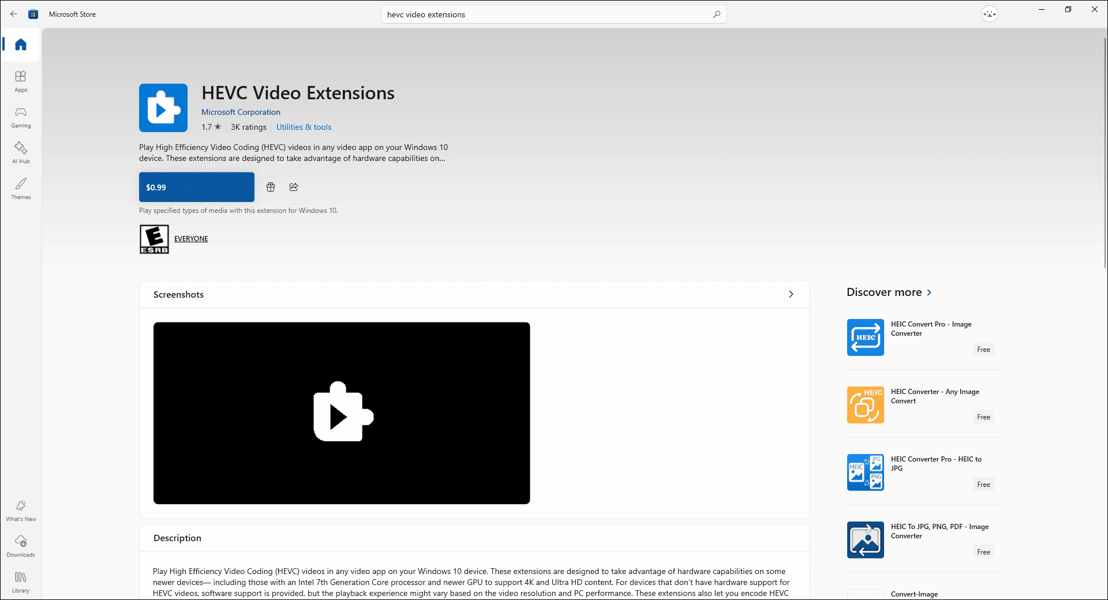Click the EVERYONE ESRB rating link
This screenshot has height=600, width=1108.
tap(190, 238)
